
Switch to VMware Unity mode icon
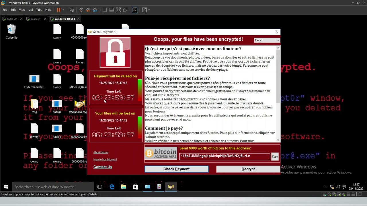point(125,10)
